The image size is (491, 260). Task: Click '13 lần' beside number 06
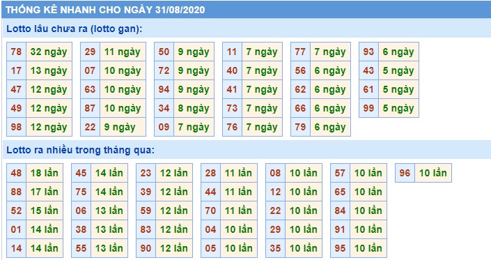109,211
